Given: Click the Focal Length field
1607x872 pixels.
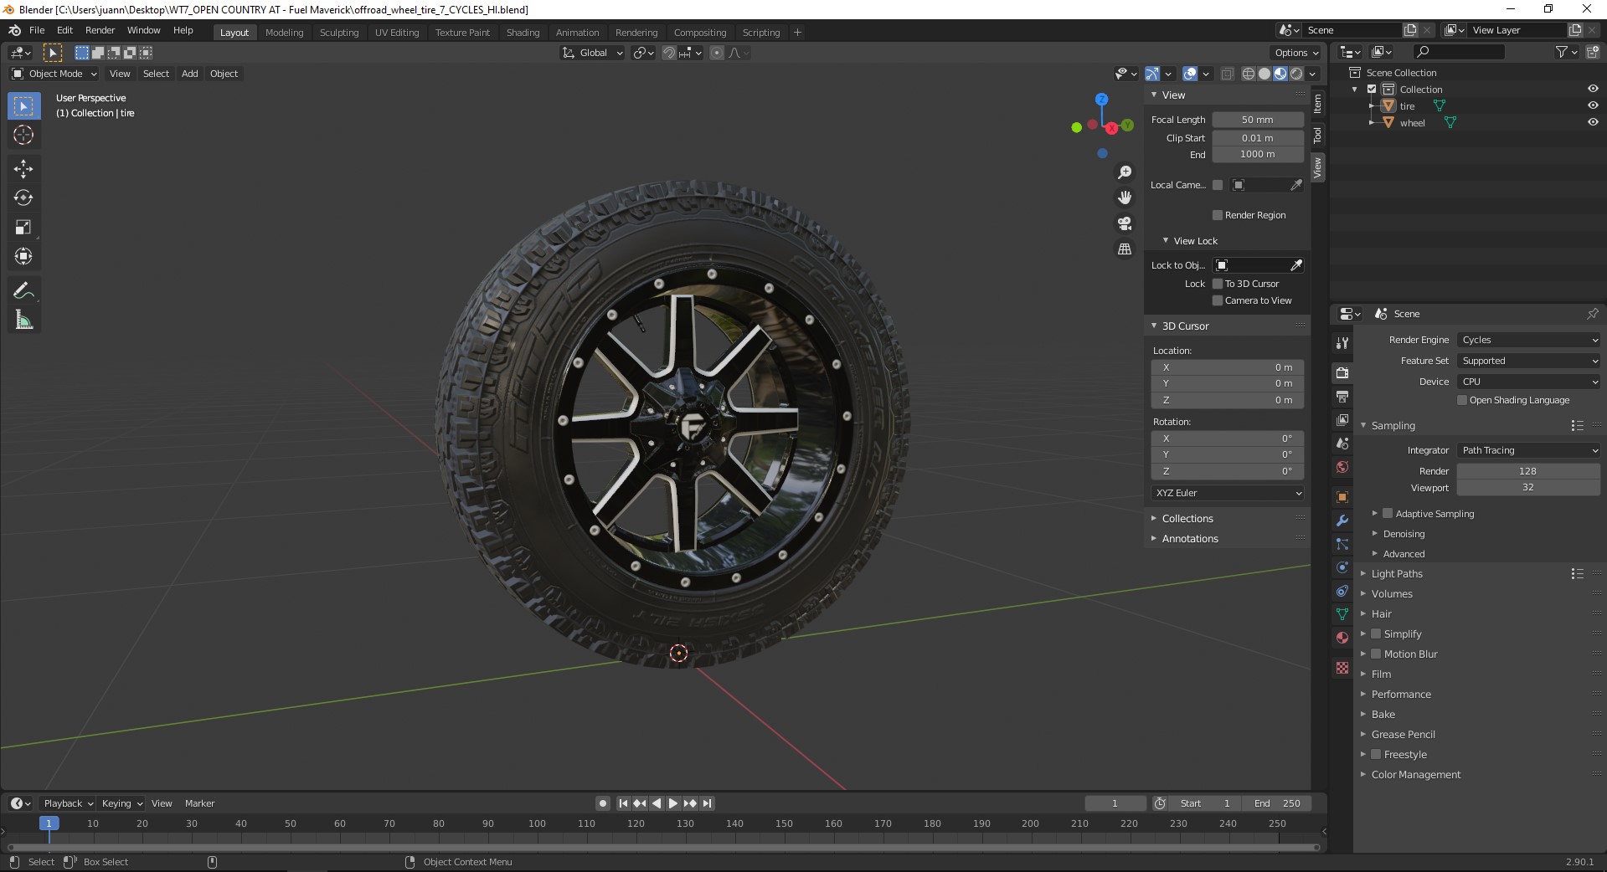Looking at the screenshot, I should click(x=1257, y=120).
